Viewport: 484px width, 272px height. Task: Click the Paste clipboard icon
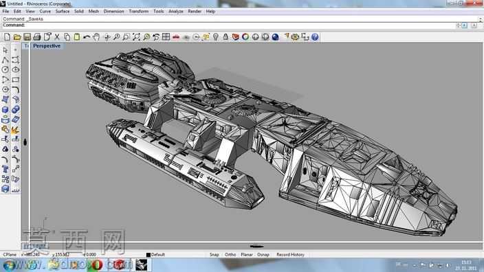tap(77, 37)
